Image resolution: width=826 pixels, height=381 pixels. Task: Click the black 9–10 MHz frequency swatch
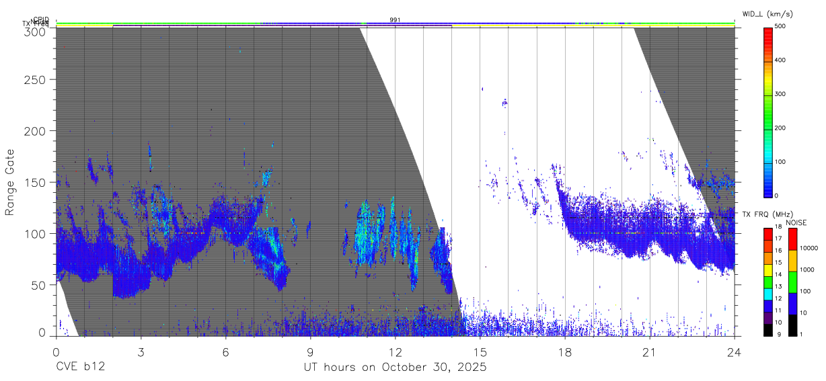[x=767, y=330]
